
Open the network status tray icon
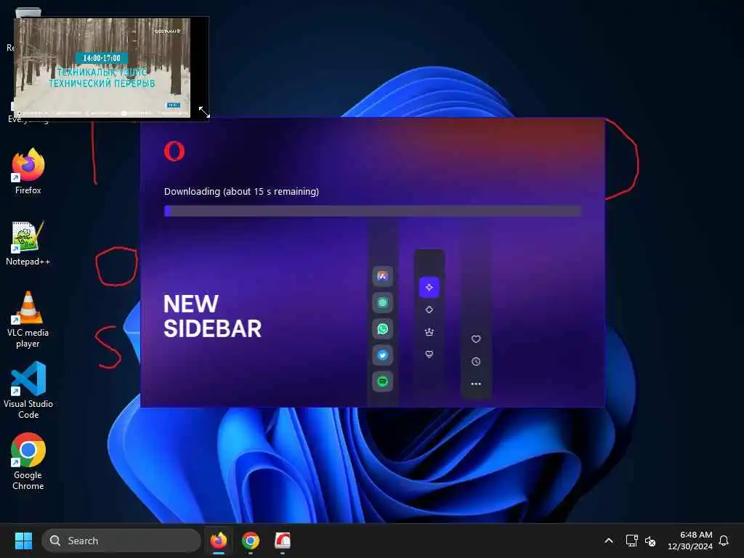(631, 541)
